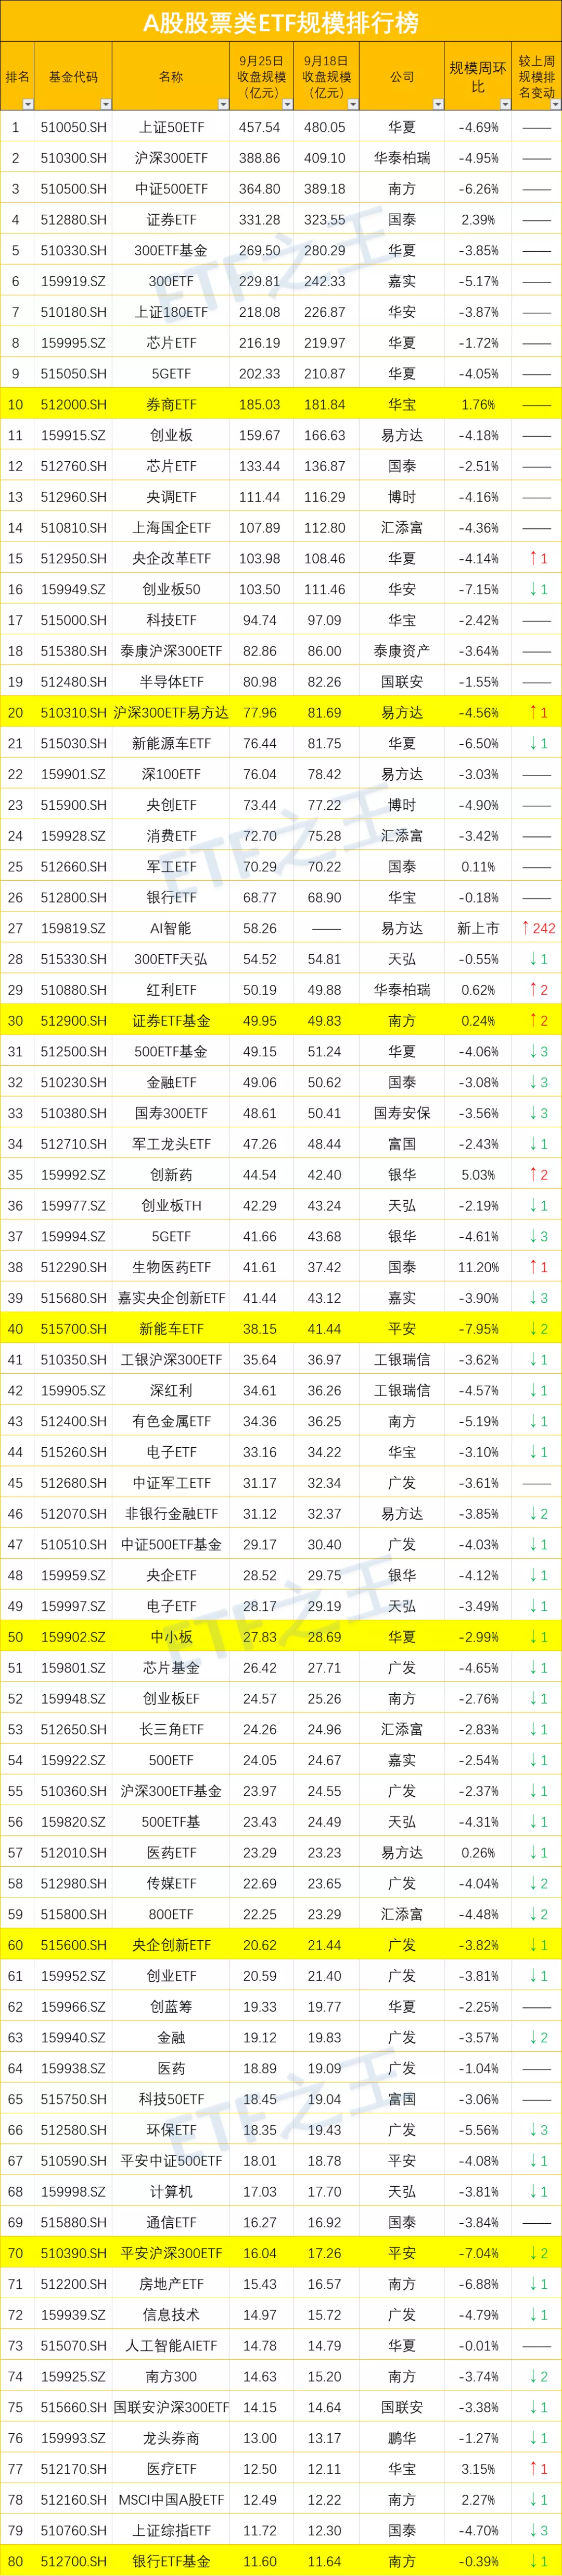Select the 消费ETF name cell
562x2576 pixels.
point(171,836)
